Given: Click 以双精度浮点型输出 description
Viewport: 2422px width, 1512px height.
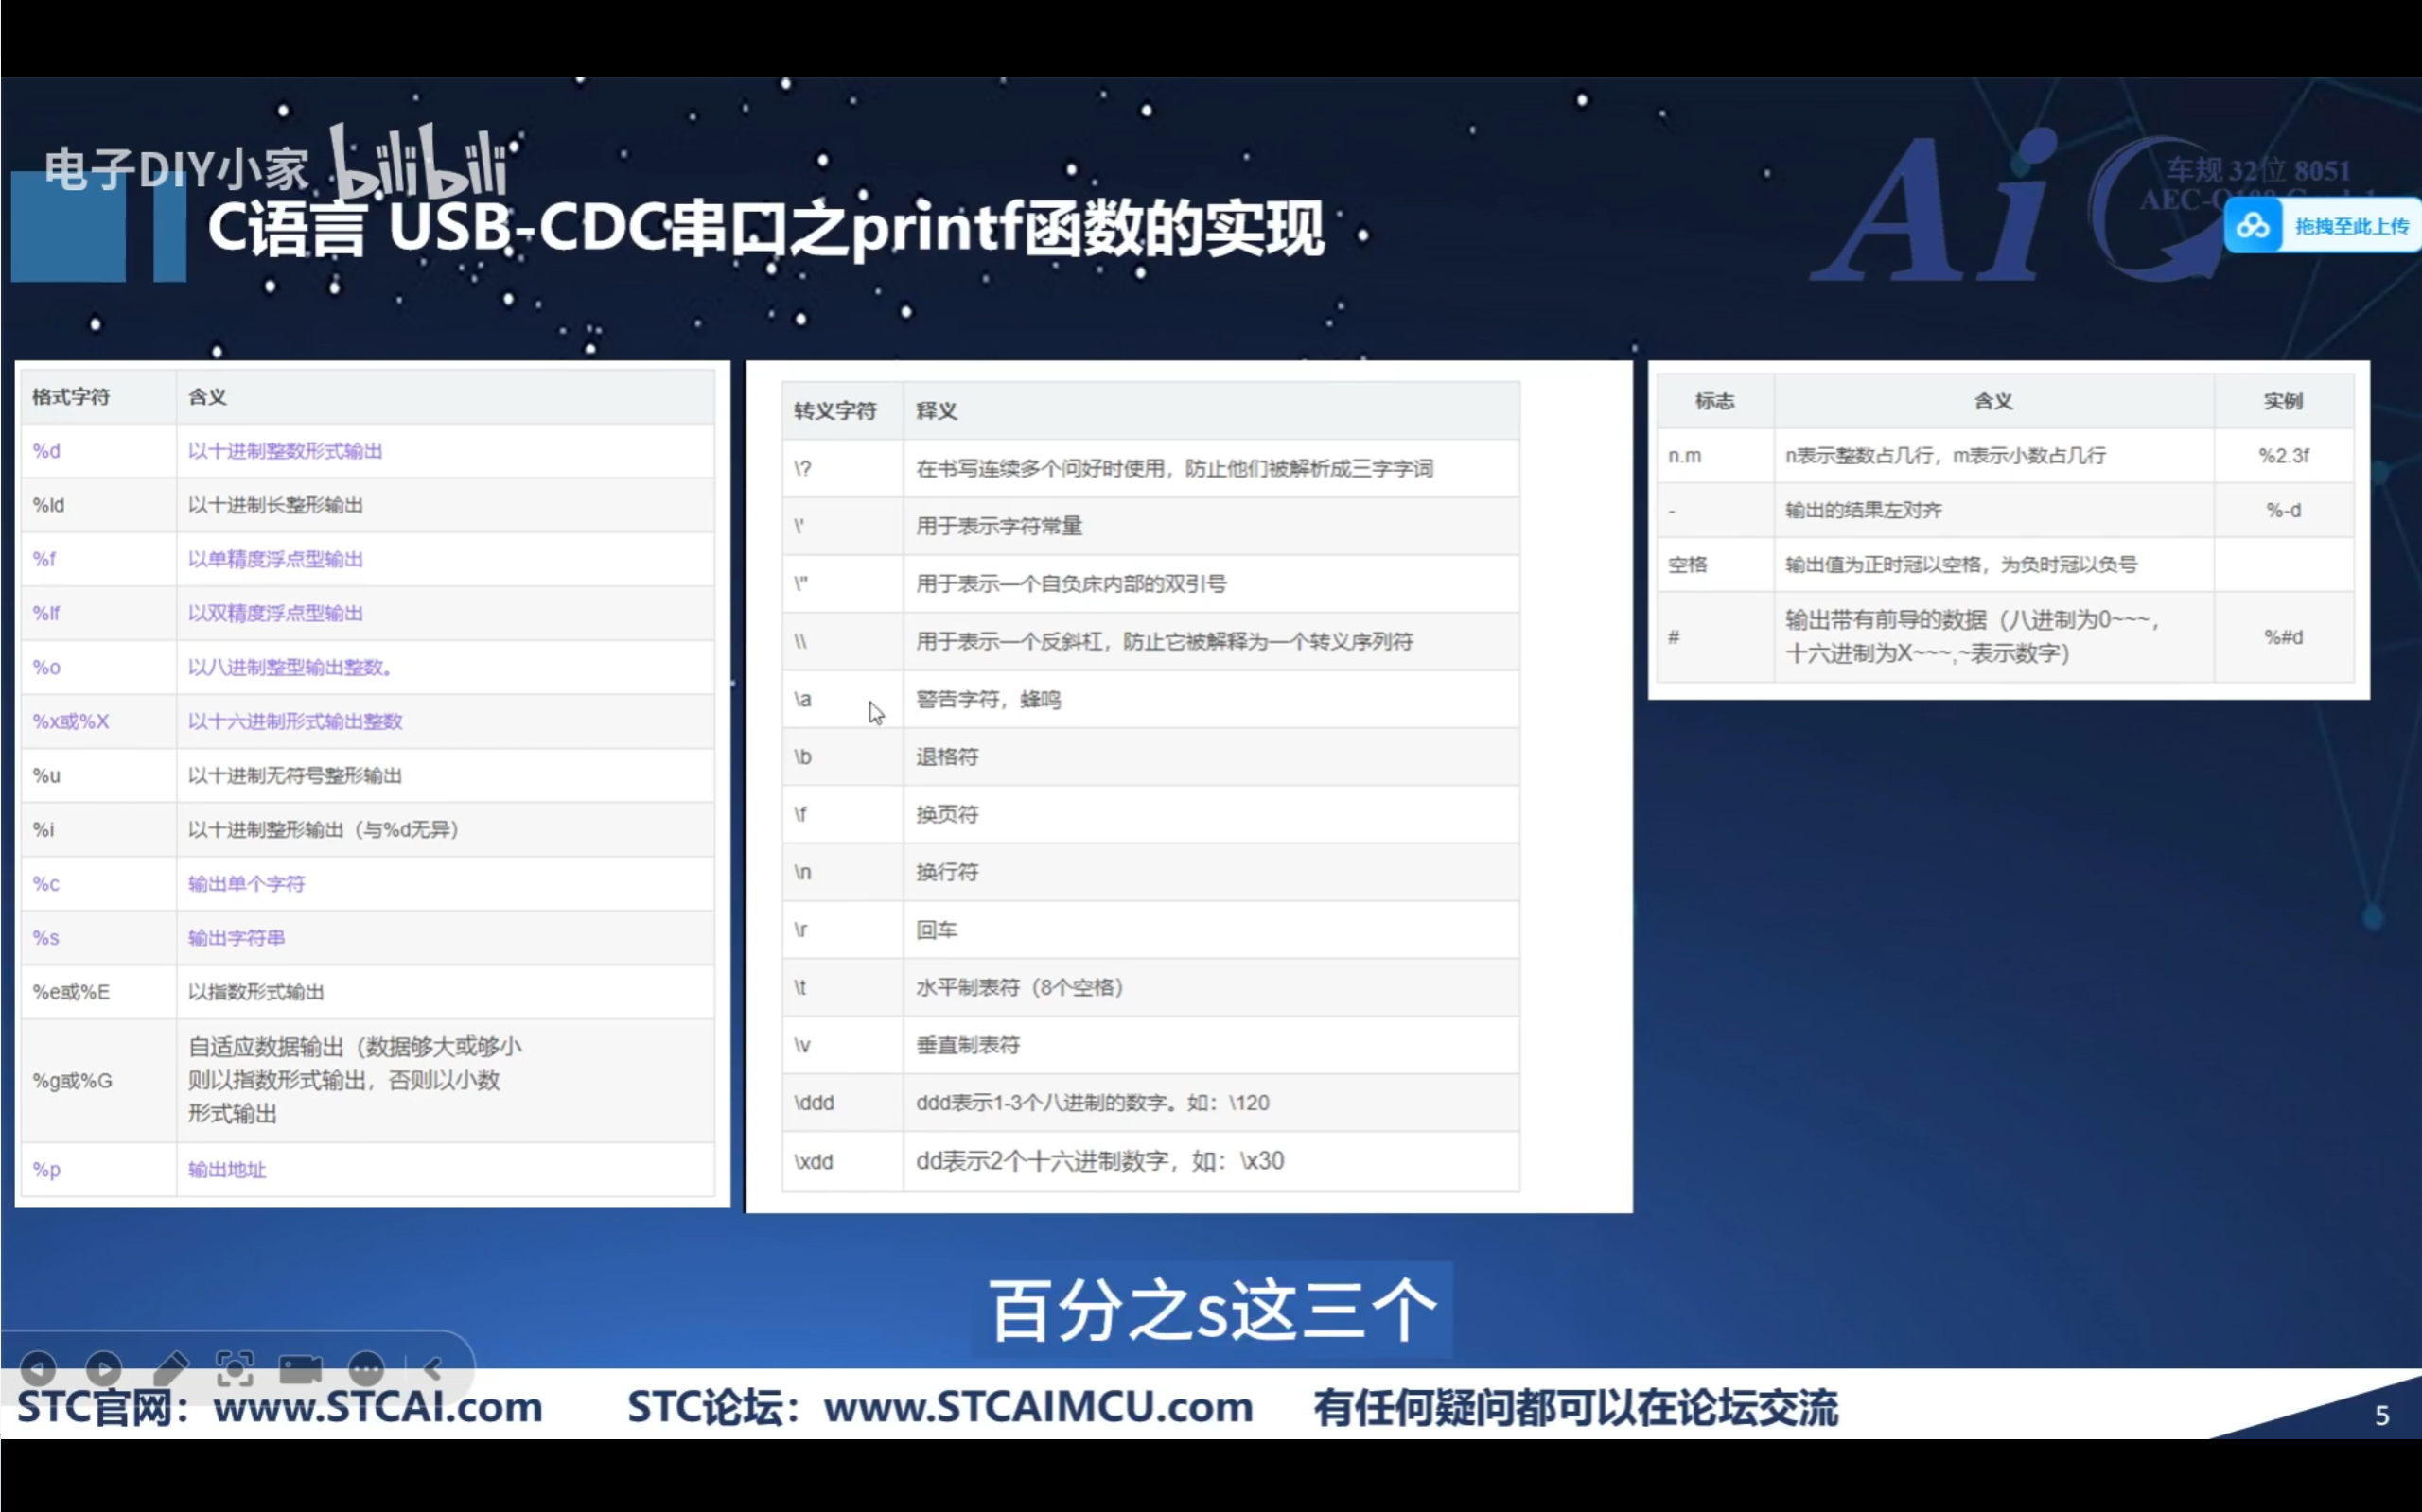Looking at the screenshot, I should tap(275, 613).
